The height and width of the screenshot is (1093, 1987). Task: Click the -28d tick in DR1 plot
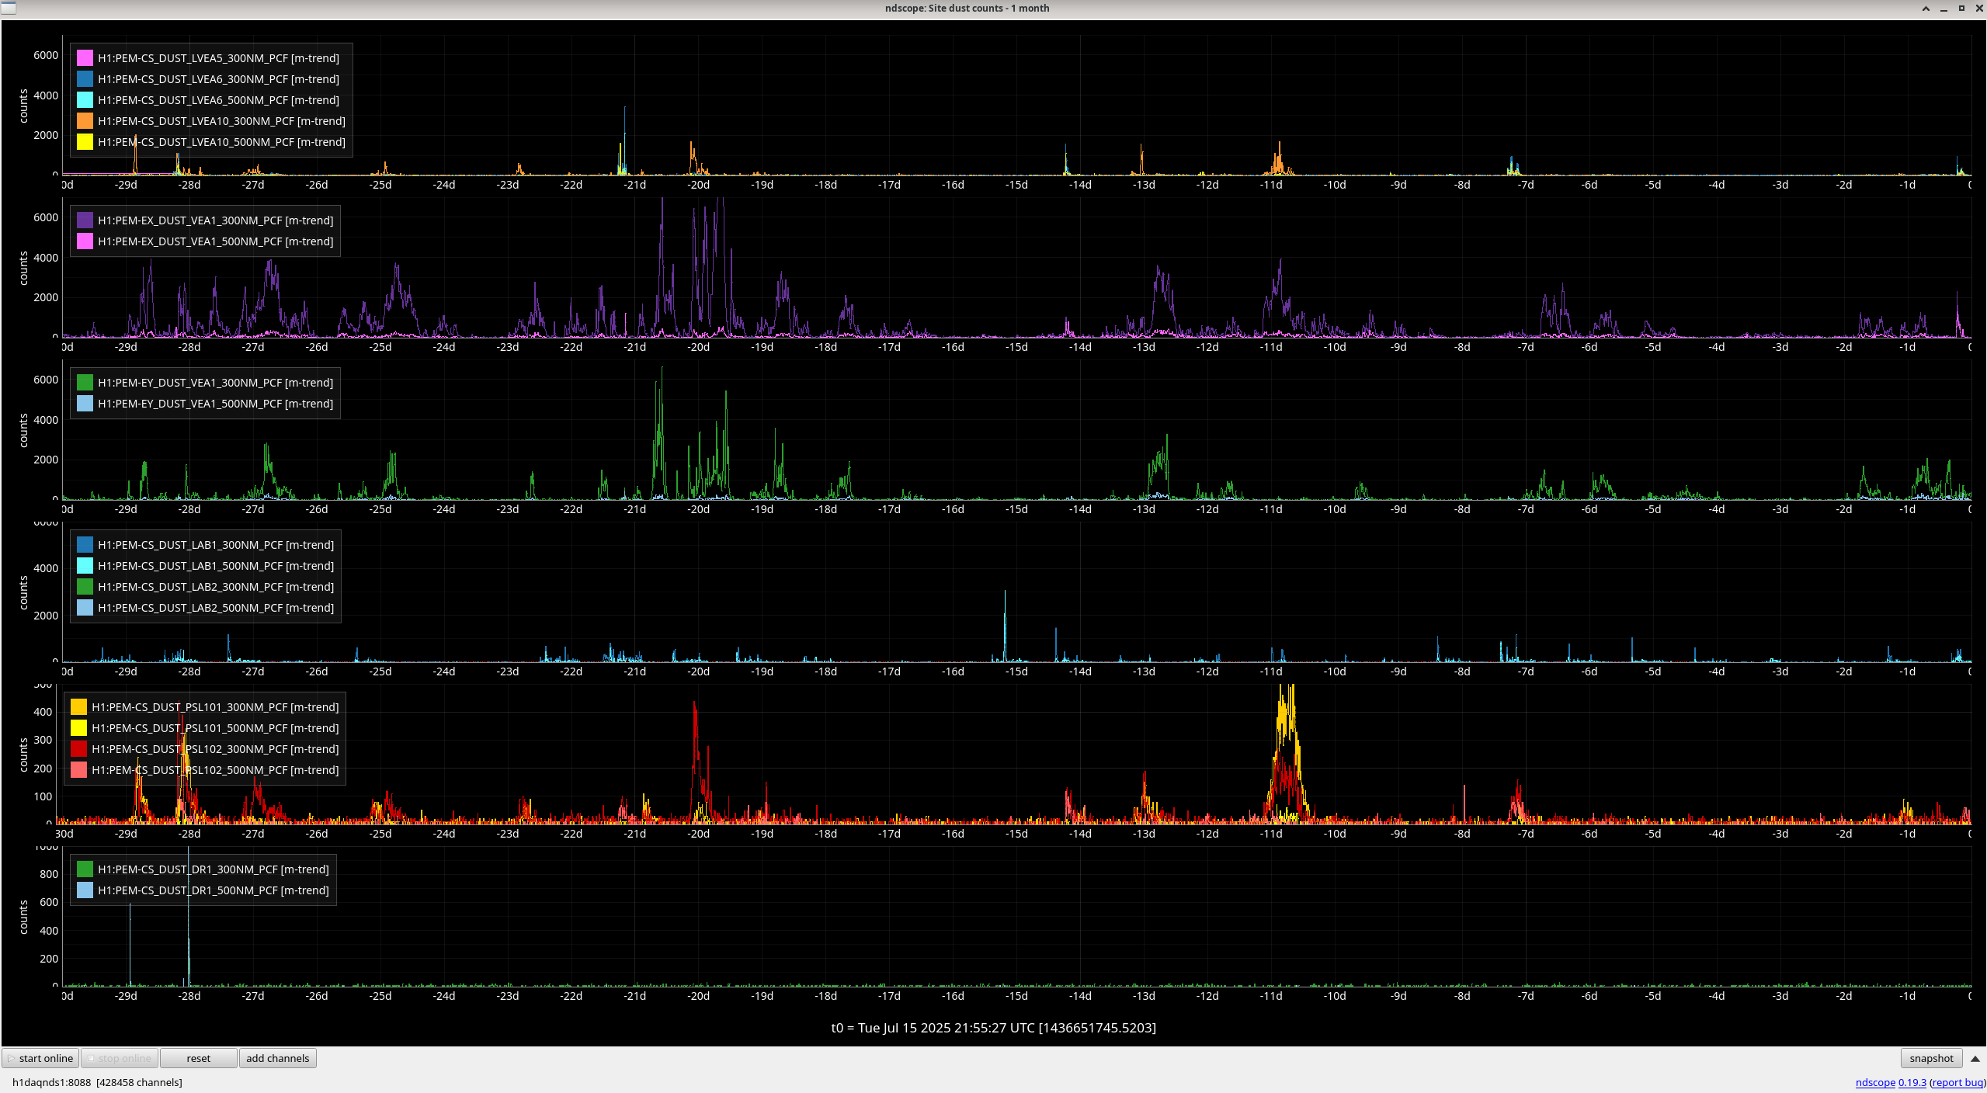click(x=189, y=996)
